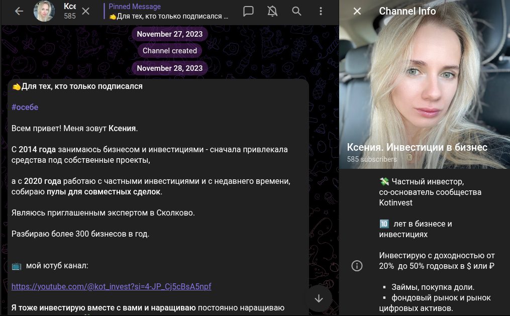Click the Ксе channel name in header
This screenshot has height=316, width=510.
coord(70,6)
